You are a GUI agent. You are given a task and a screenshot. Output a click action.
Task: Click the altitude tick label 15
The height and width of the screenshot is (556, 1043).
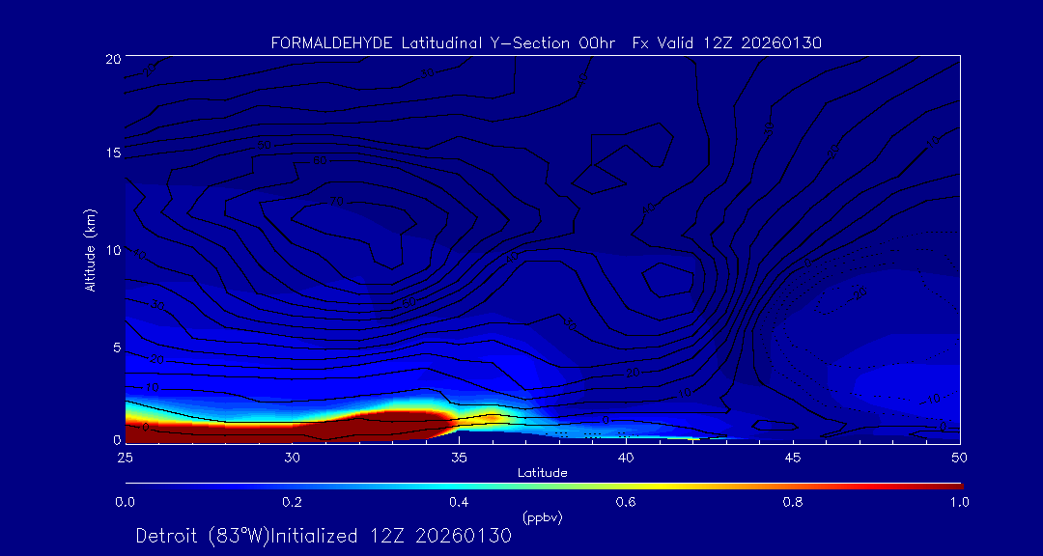click(111, 153)
